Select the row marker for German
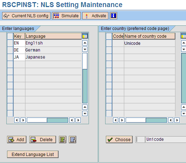 [10, 50]
